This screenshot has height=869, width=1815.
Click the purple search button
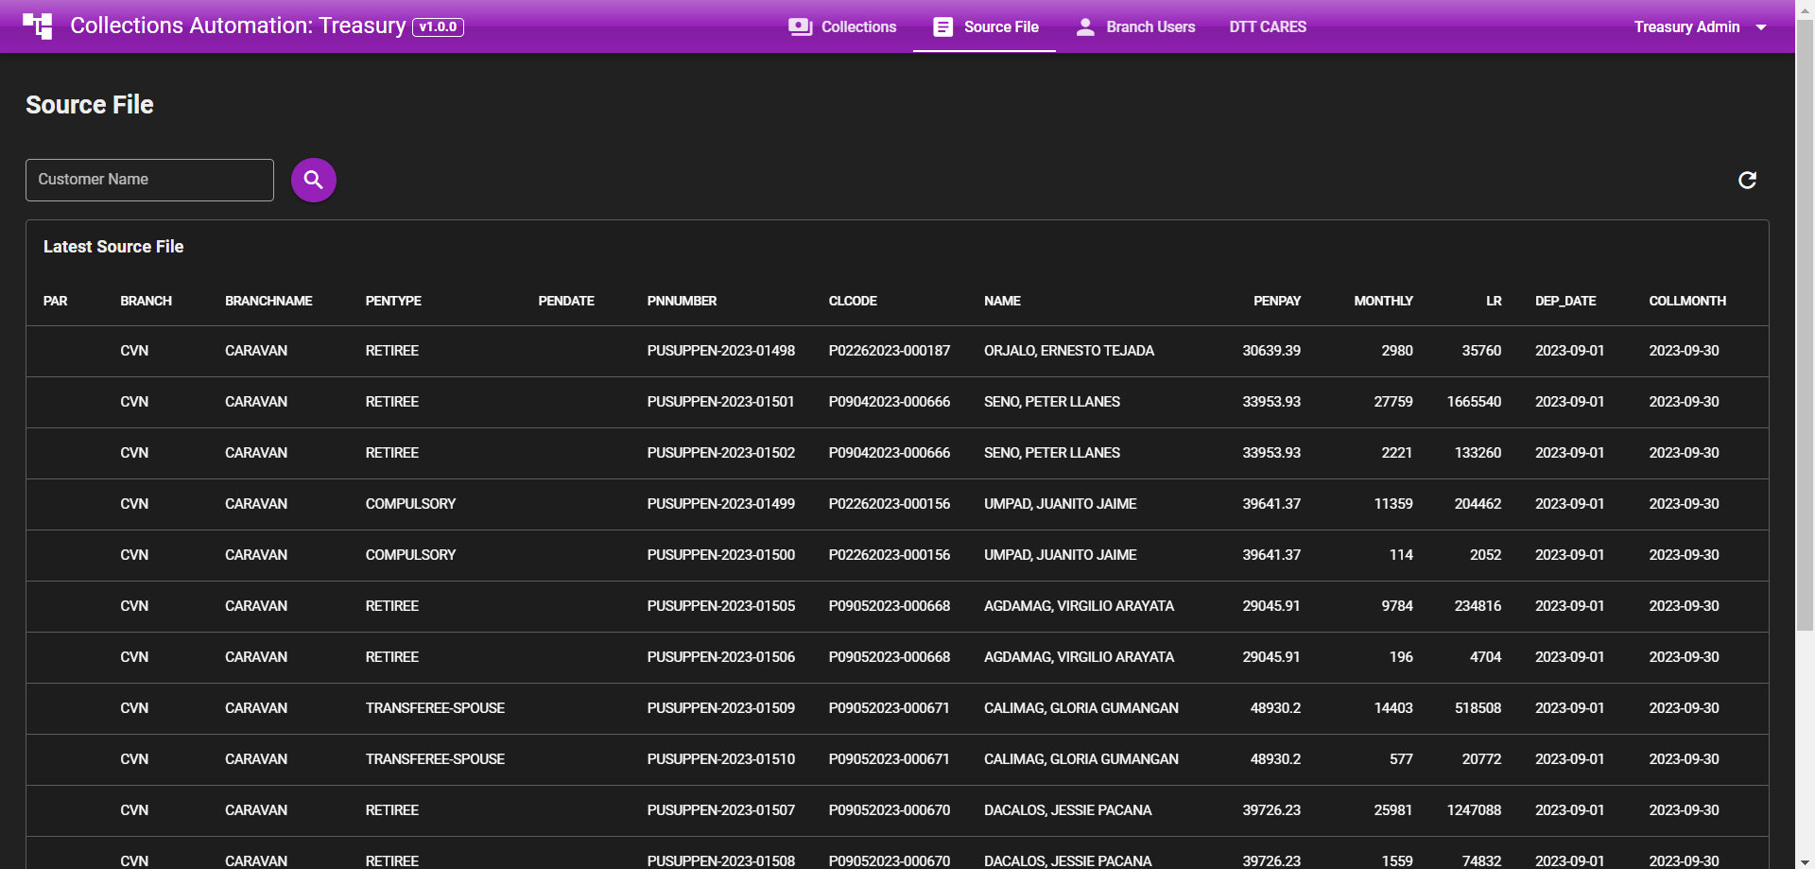tap(314, 180)
